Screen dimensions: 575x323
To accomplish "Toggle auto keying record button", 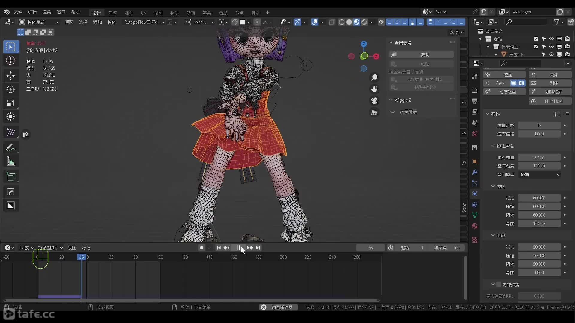I will [x=202, y=248].
